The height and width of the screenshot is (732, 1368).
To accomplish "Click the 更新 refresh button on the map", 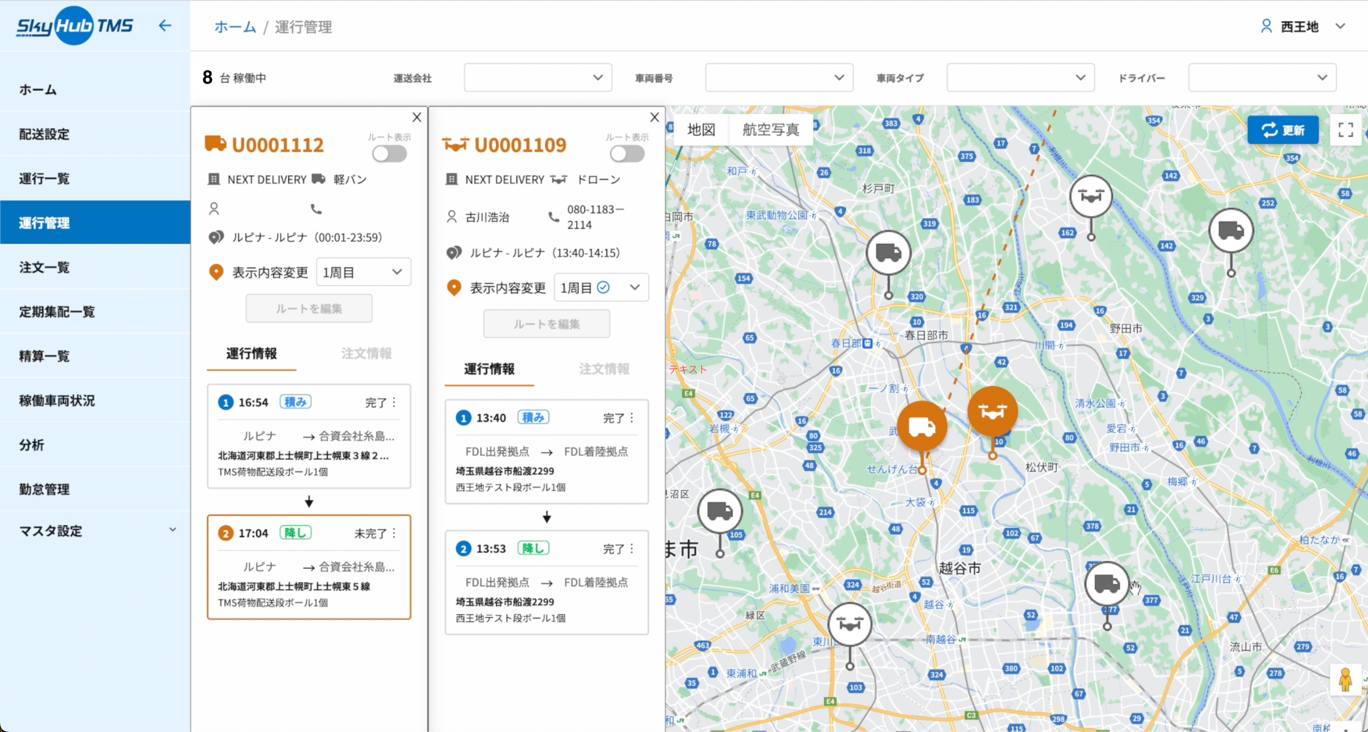I will (1283, 129).
